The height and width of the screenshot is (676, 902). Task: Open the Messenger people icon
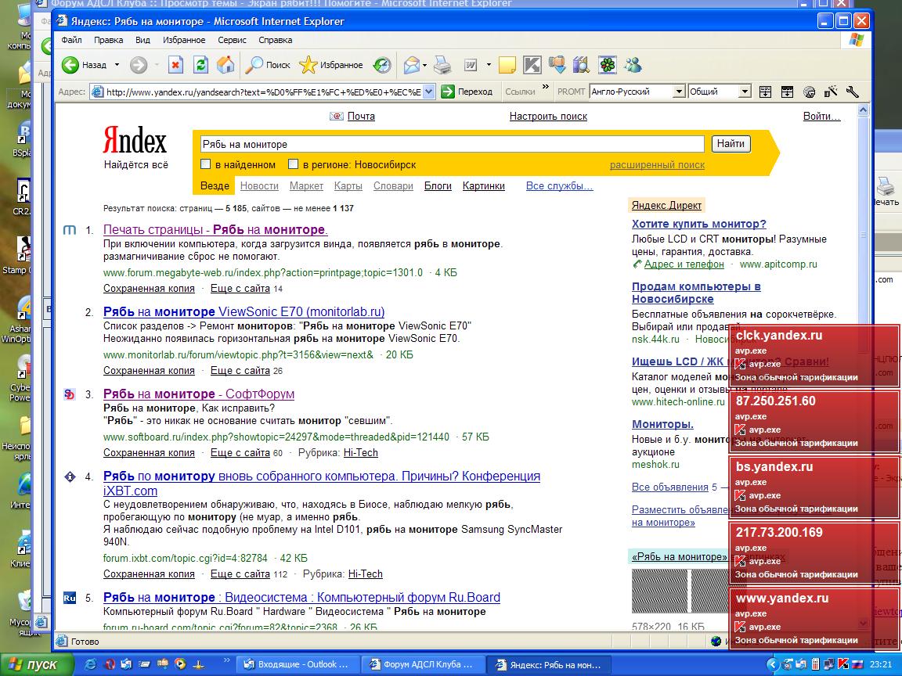(x=633, y=65)
